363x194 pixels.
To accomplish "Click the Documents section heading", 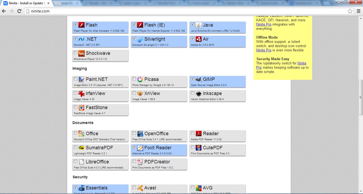I will (x=83, y=123).
